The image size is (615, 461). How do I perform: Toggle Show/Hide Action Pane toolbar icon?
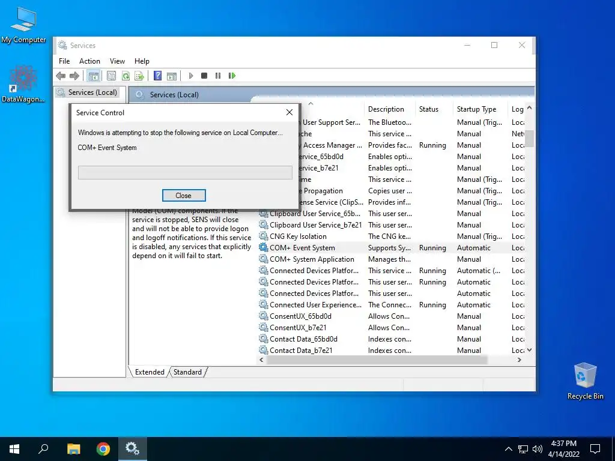click(171, 76)
